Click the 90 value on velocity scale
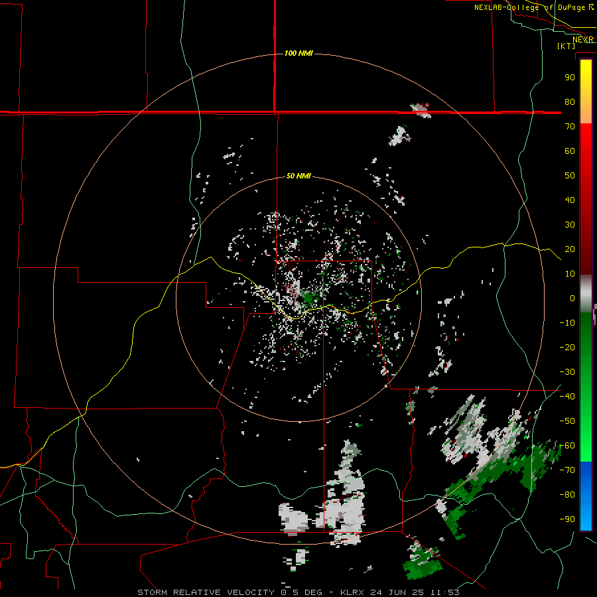This screenshot has width=597, height=597. (570, 78)
